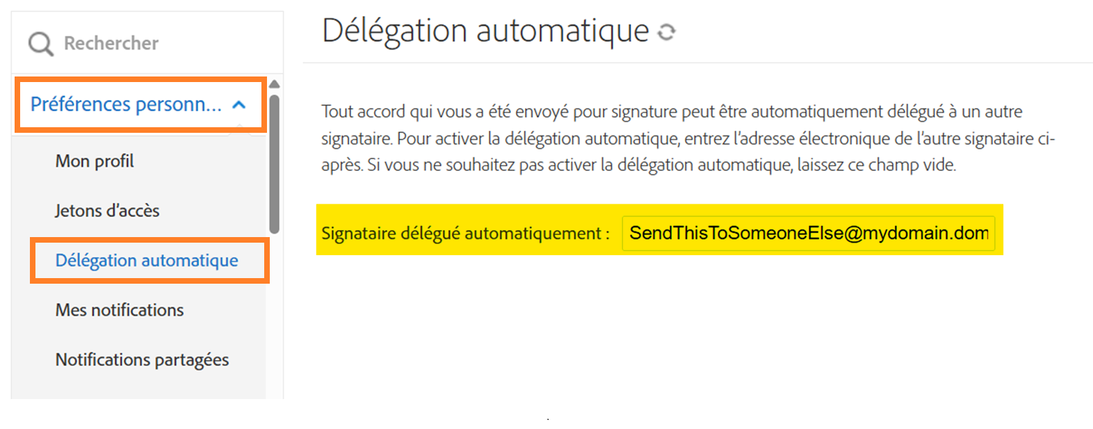Select the Notifications partagées entry
Viewport: 1093px width, 429px height.
(x=142, y=359)
